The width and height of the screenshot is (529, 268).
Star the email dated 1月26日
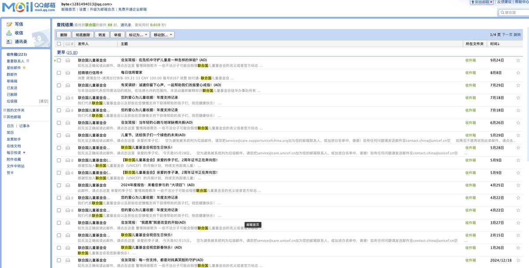[518, 248]
